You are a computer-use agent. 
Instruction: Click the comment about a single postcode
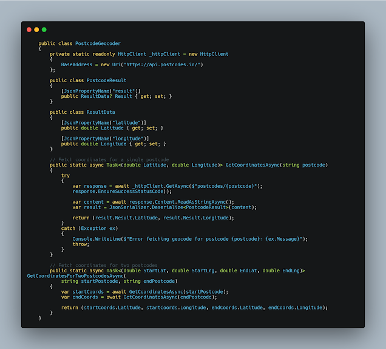coord(109,159)
